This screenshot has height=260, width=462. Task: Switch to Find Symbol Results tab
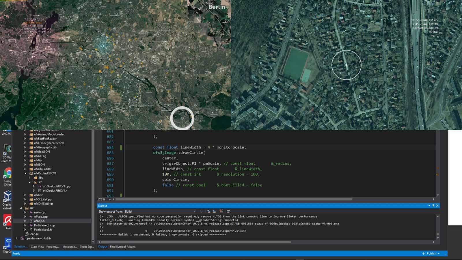pyautogui.click(x=122, y=247)
